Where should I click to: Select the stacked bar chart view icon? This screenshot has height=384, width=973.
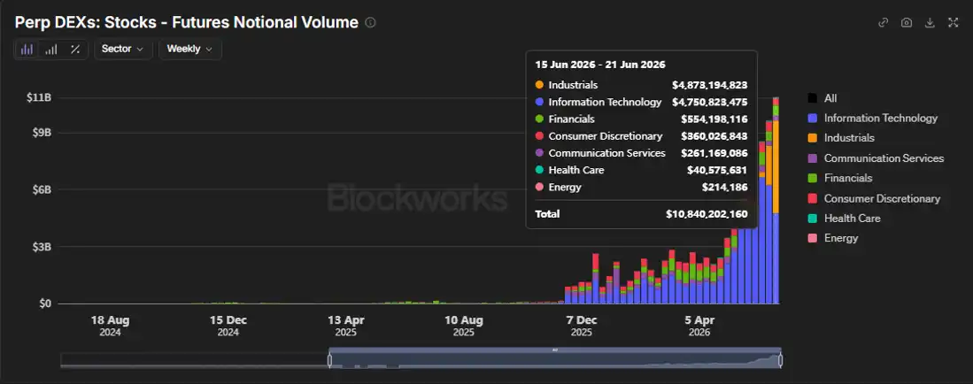click(27, 50)
